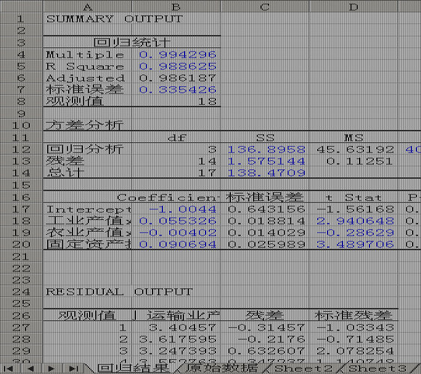Go to next sheet navigation arrow

click(52, 369)
